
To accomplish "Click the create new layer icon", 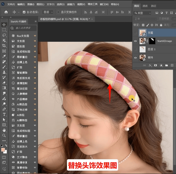I will point(172,65).
